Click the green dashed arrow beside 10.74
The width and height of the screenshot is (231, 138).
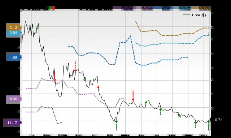click(x=209, y=125)
